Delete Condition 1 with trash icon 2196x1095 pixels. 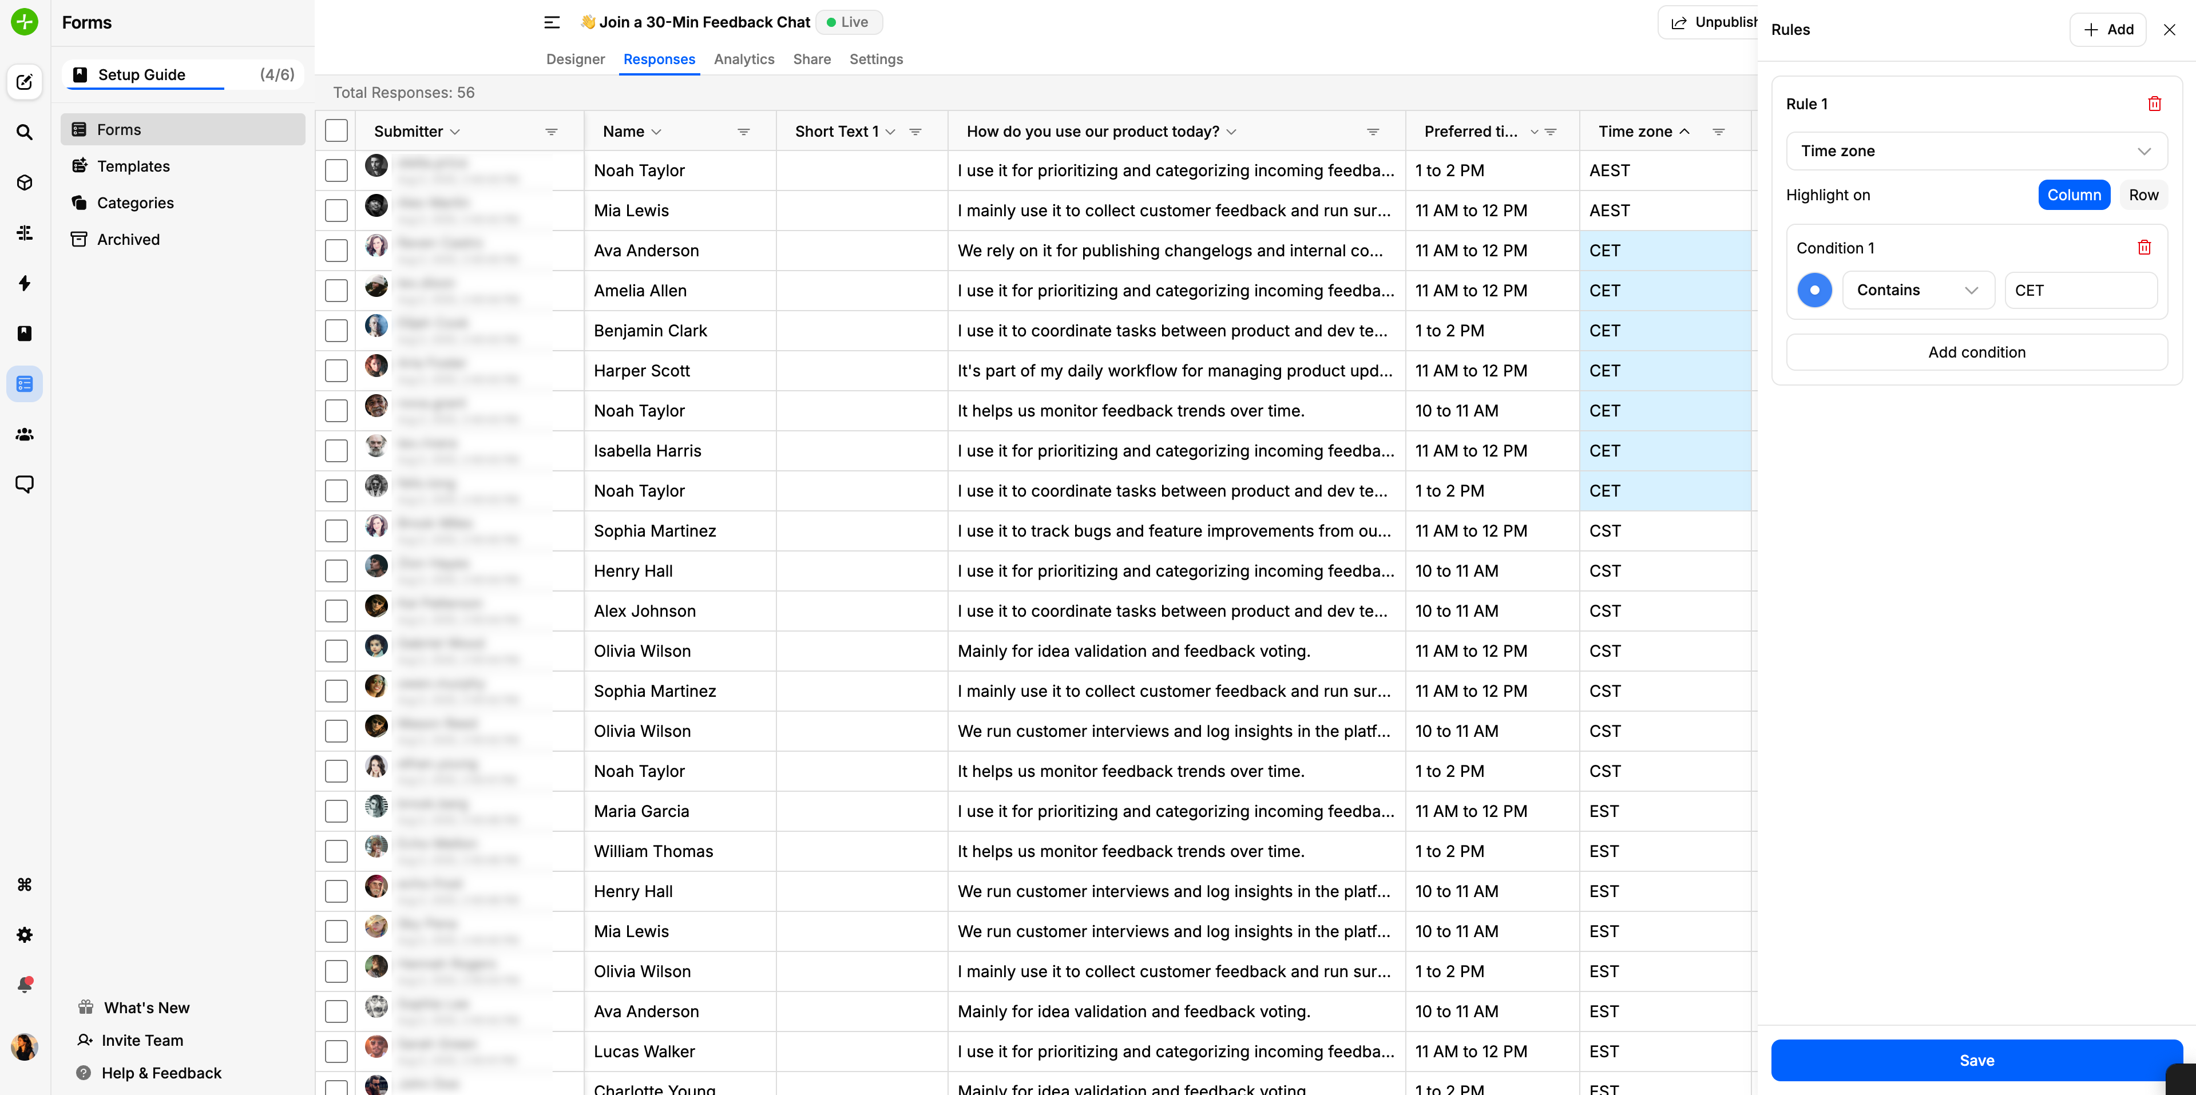[x=2144, y=248]
